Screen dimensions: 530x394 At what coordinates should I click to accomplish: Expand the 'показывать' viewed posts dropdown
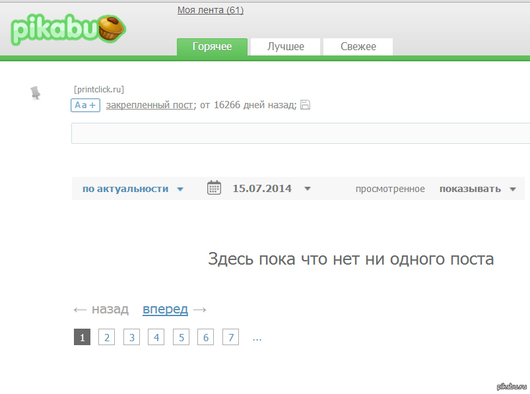click(x=478, y=189)
